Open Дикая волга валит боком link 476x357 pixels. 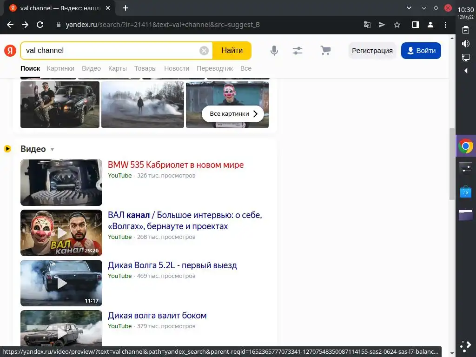click(x=157, y=316)
